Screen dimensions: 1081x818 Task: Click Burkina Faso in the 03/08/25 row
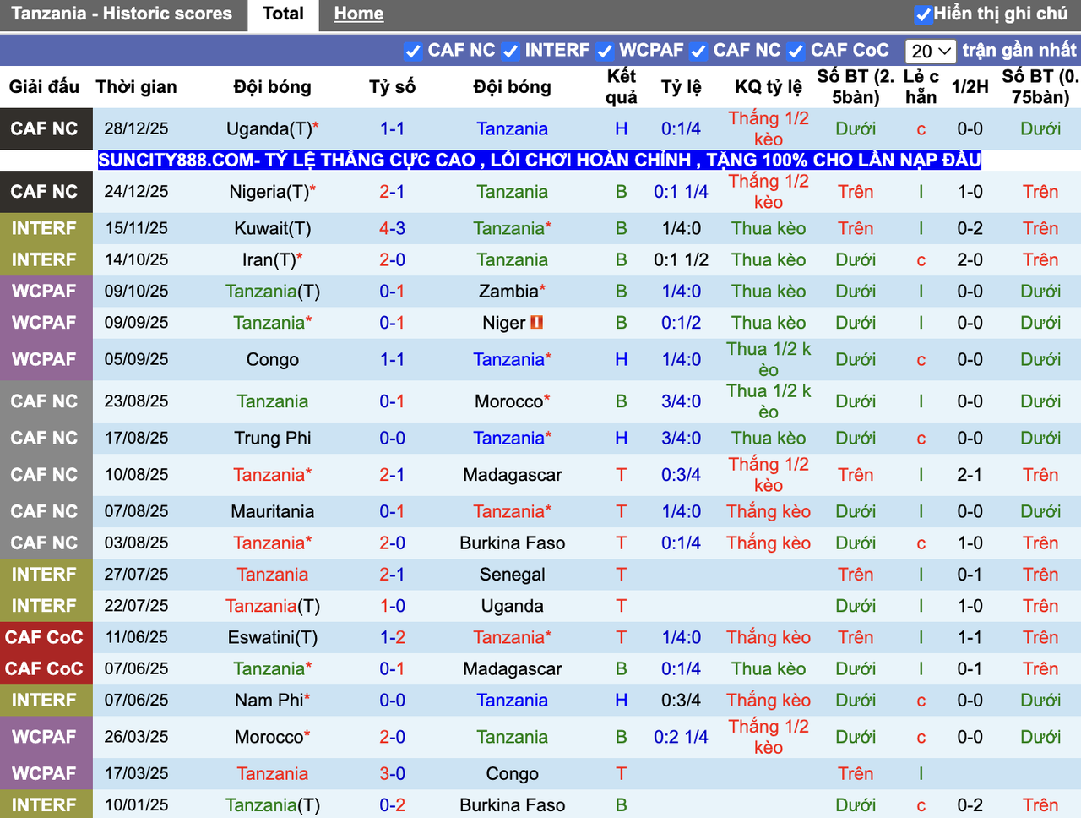click(x=513, y=543)
